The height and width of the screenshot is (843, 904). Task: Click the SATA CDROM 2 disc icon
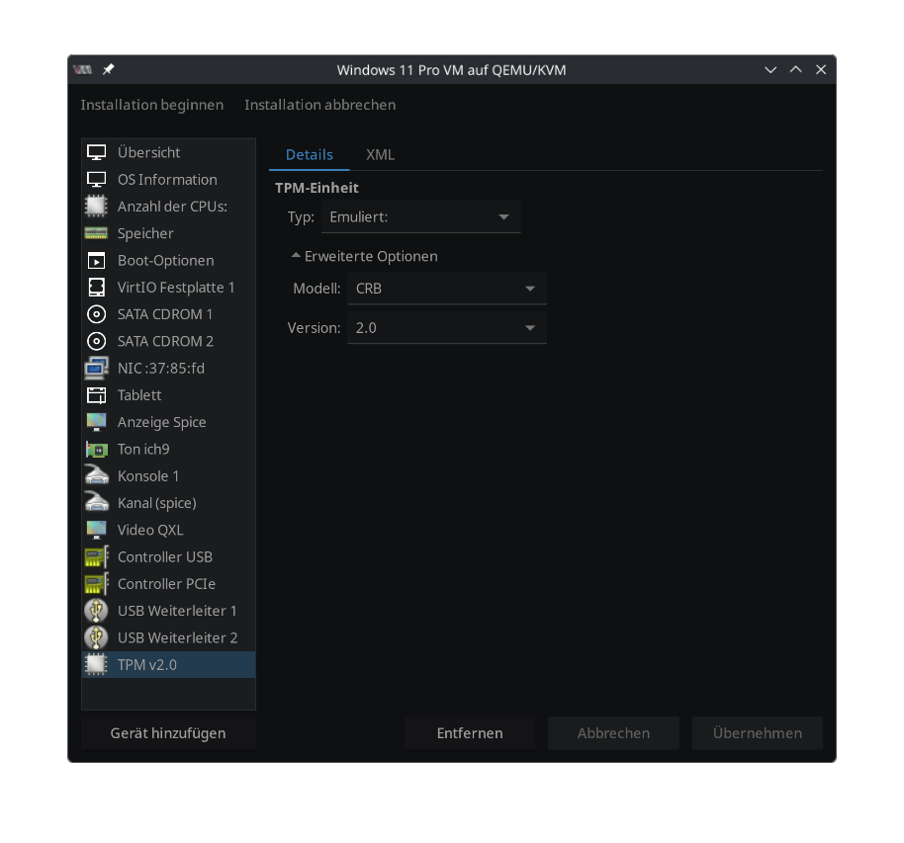tap(96, 342)
